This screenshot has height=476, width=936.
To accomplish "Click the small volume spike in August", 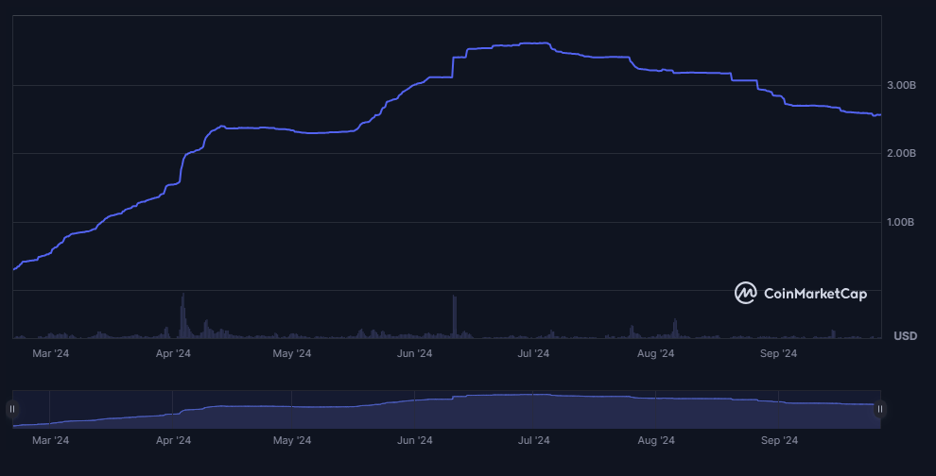I will click(x=675, y=328).
